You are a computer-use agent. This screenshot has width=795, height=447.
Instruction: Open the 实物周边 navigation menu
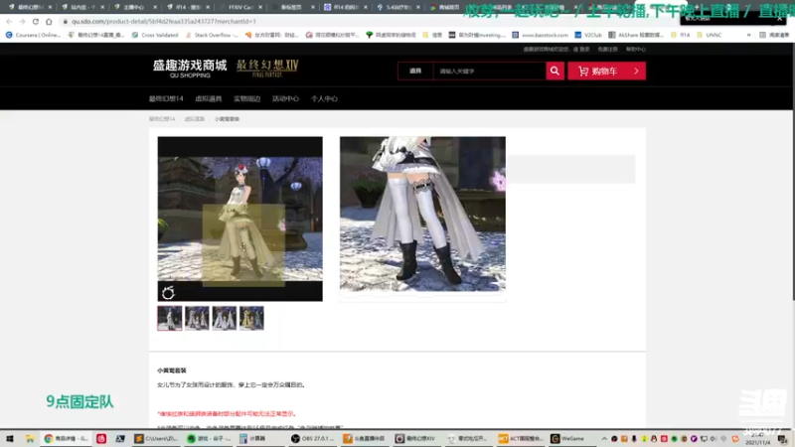pyautogui.click(x=246, y=98)
